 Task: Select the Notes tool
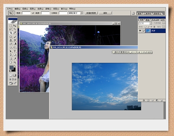click(11, 59)
